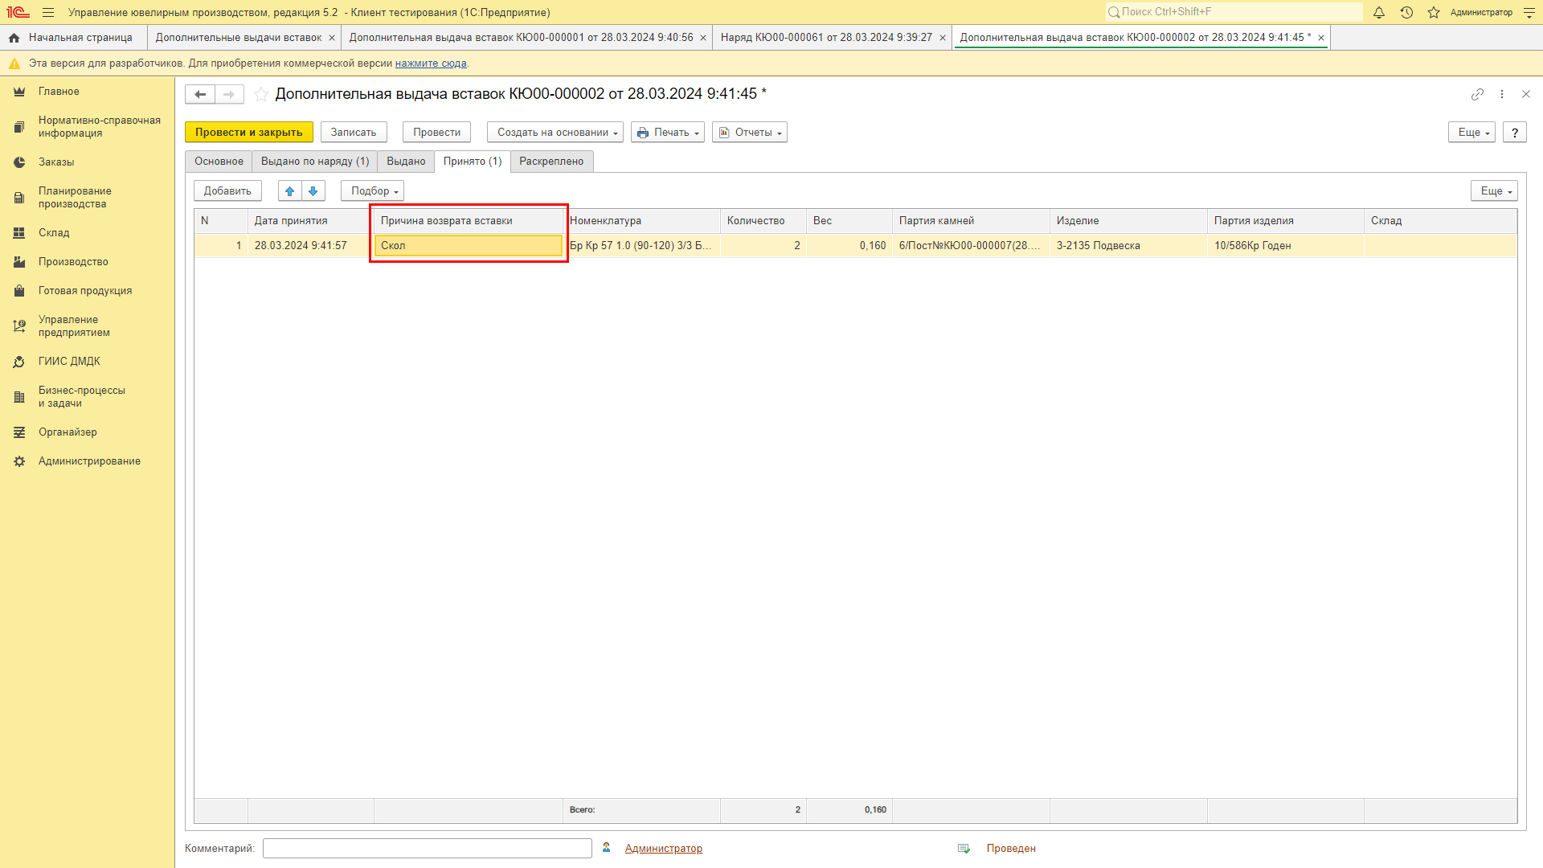
Task: Click the 28.03.2024 9:41:57 date cell
Action: coord(311,246)
